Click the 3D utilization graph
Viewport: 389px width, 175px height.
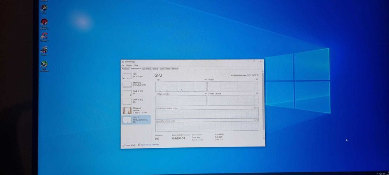pyautogui.click(x=181, y=86)
